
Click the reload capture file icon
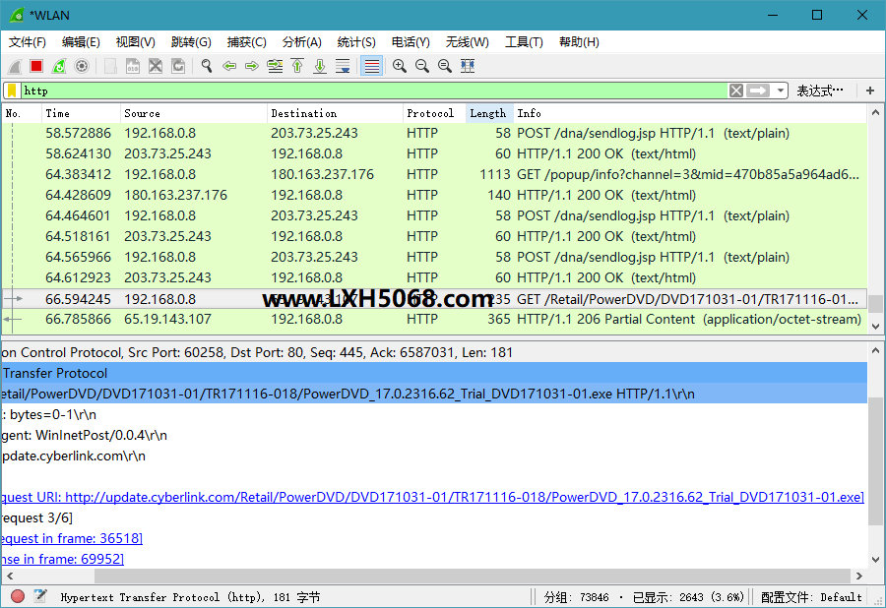[178, 66]
